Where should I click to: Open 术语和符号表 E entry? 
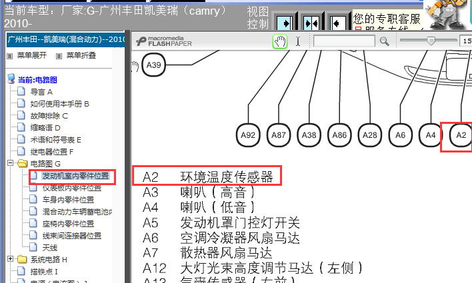(x=56, y=140)
